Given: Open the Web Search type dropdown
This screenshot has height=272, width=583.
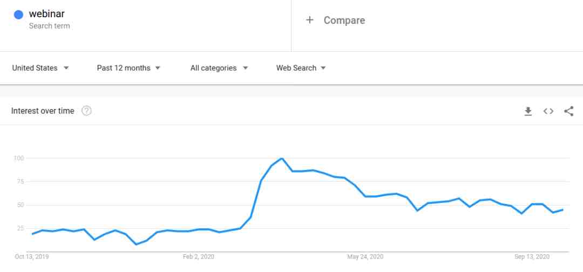Looking at the screenshot, I should (x=301, y=68).
